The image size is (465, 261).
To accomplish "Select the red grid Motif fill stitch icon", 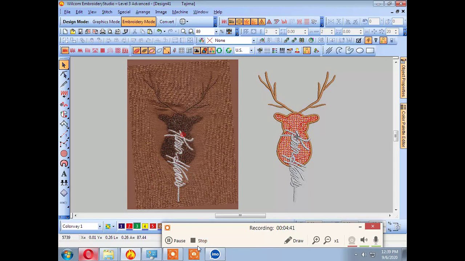I will (102, 50).
